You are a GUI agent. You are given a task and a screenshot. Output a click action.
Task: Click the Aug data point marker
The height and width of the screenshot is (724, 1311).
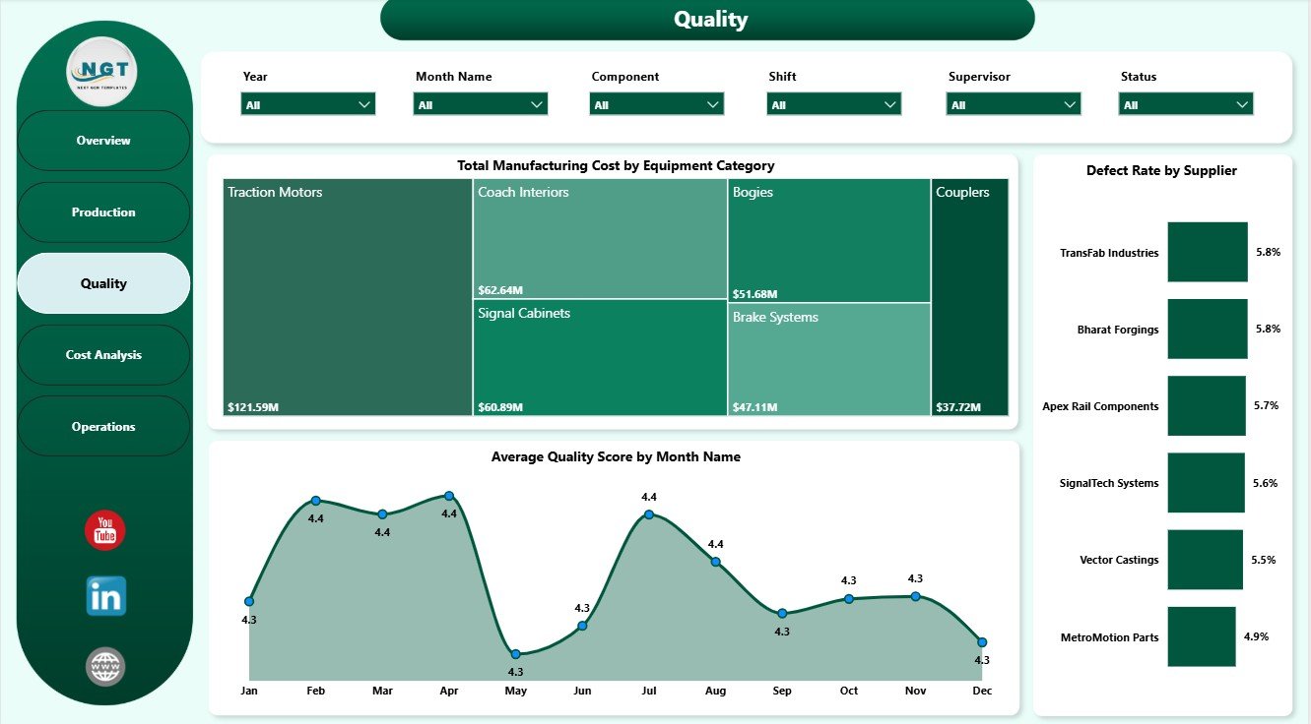[x=716, y=562]
